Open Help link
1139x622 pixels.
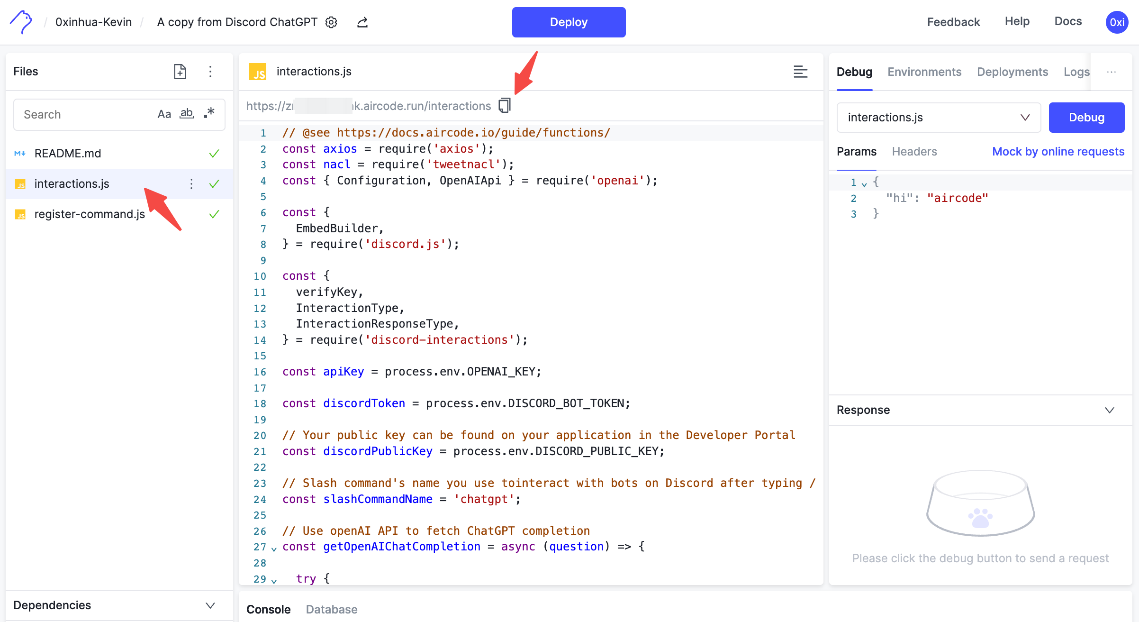click(x=1017, y=21)
